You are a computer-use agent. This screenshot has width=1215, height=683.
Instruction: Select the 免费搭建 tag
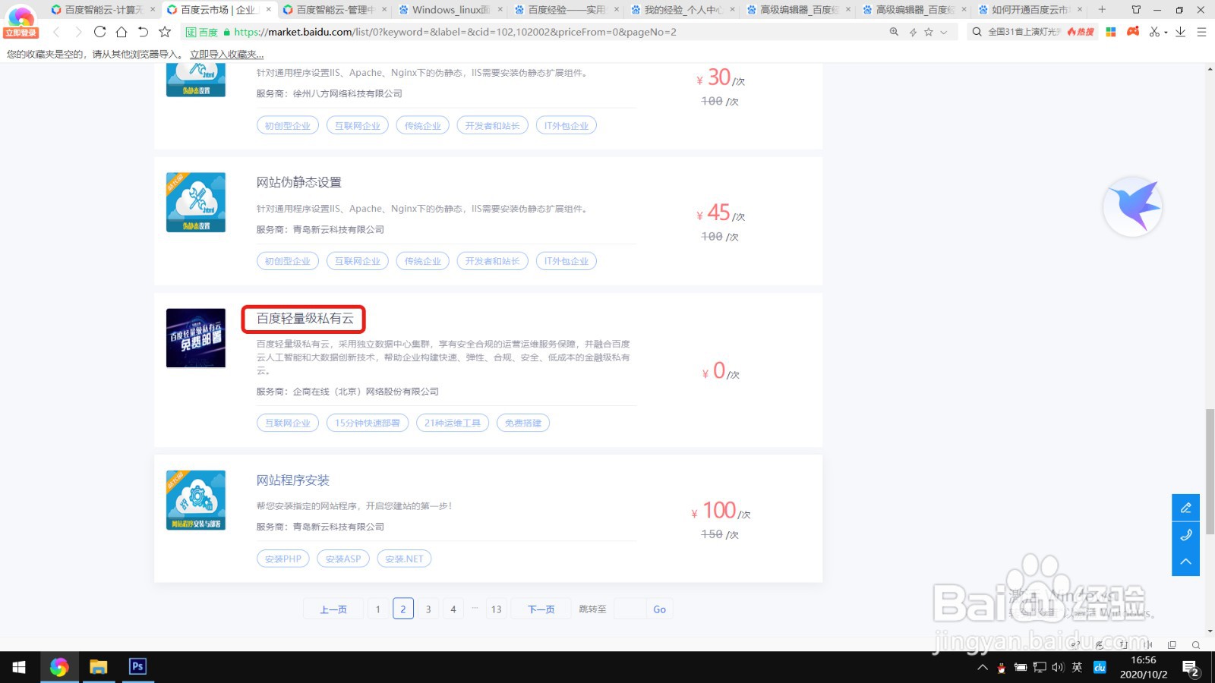tap(523, 423)
